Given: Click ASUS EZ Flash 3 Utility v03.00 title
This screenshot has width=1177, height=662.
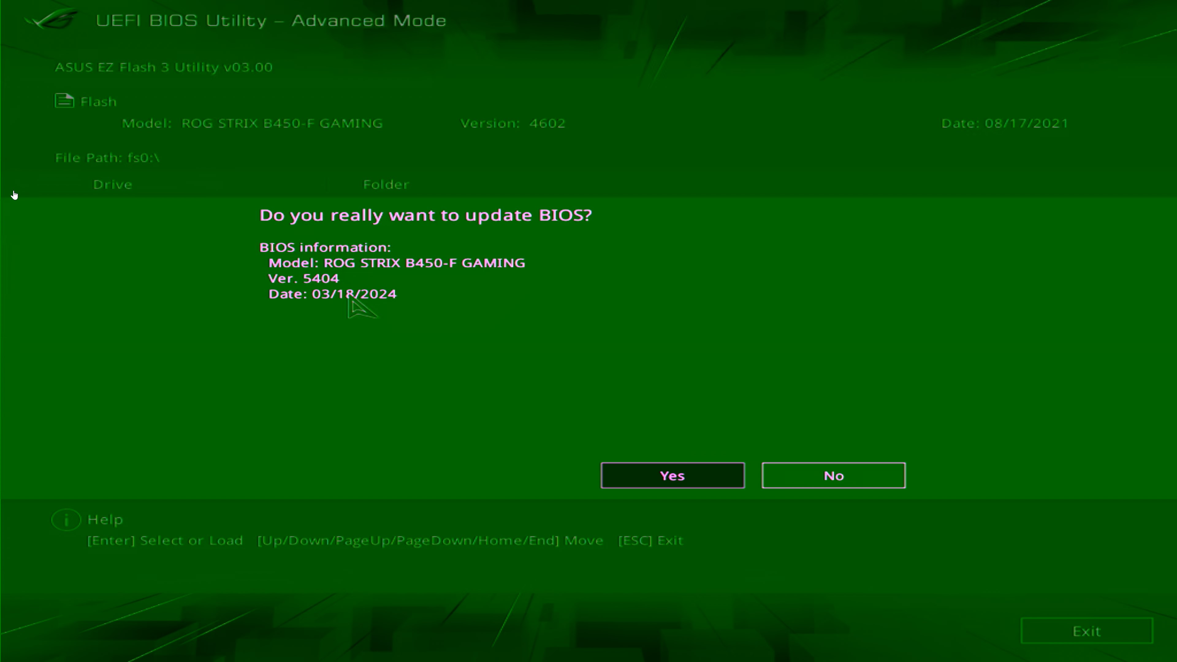Looking at the screenshot, I should pyautogui.click(x=164, y=67).
